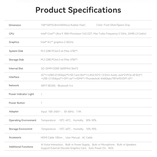The height and width of the screenshot is (157, 157).
Task: Click the Product Specifications heading
Action: pos(78,10)
